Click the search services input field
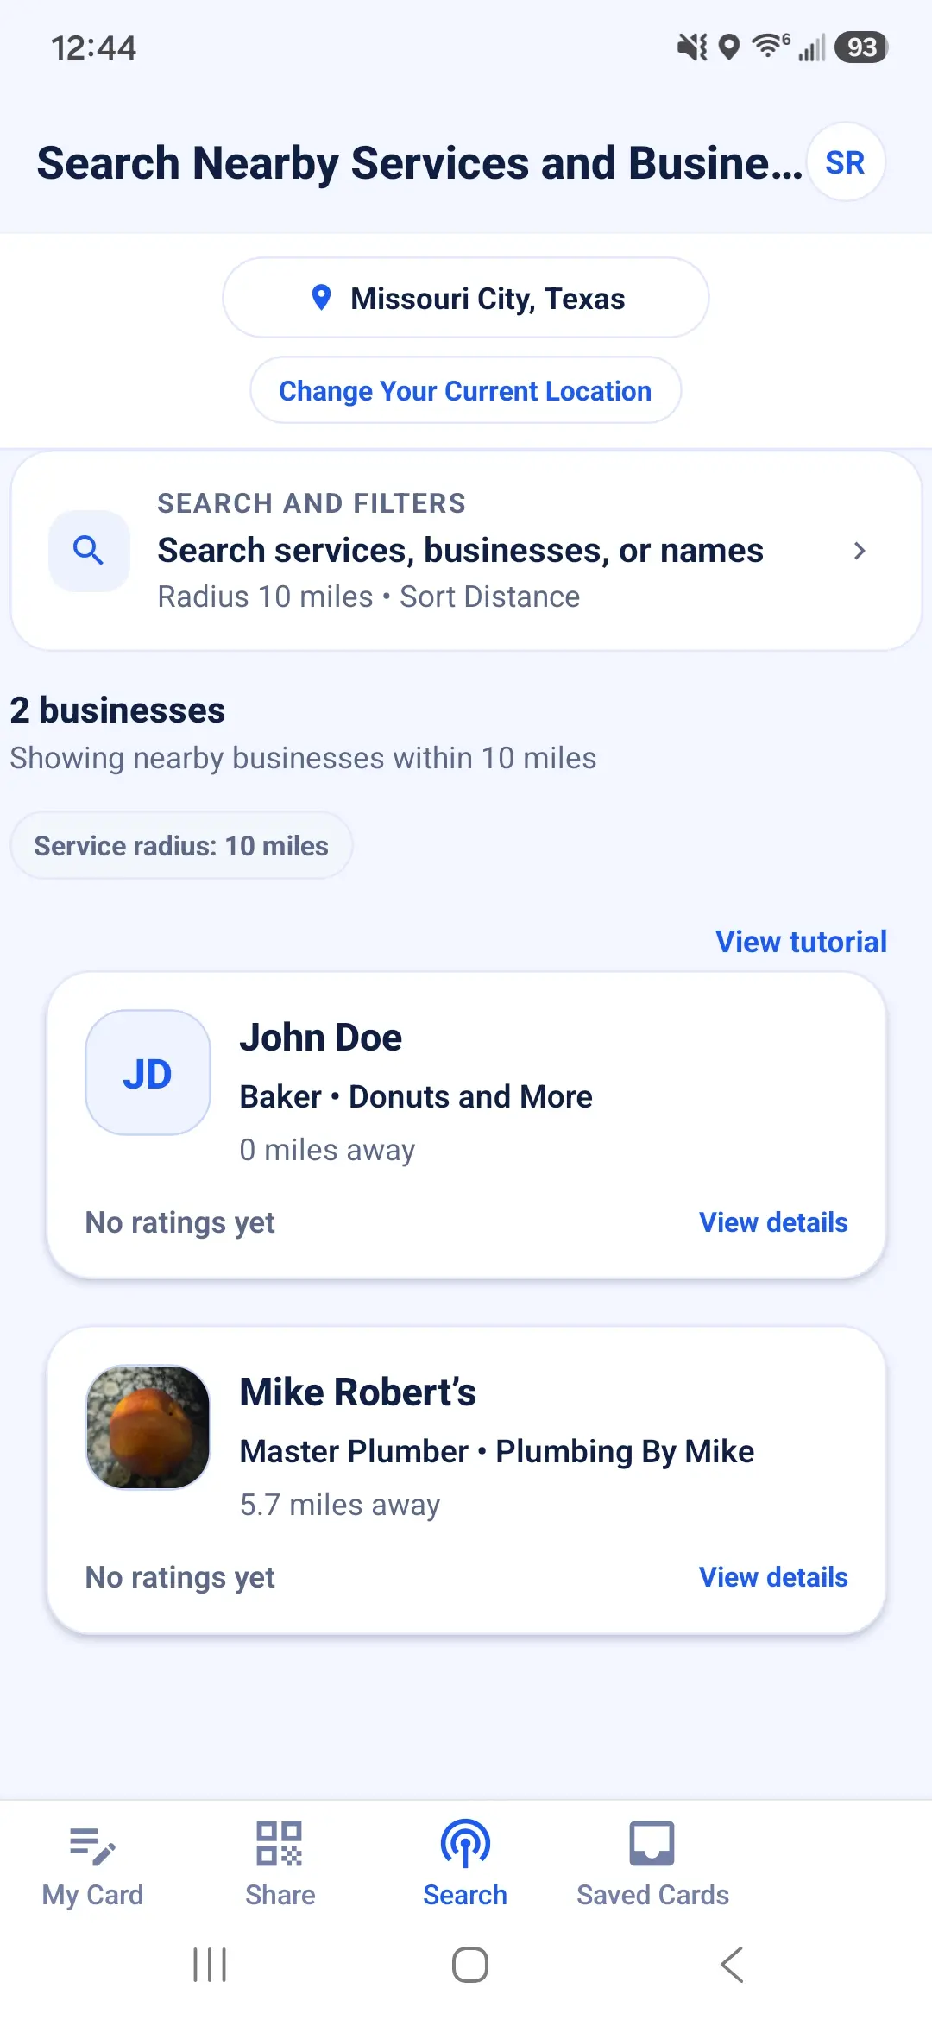Screen dimensions: 932x2020 [466, 551]
